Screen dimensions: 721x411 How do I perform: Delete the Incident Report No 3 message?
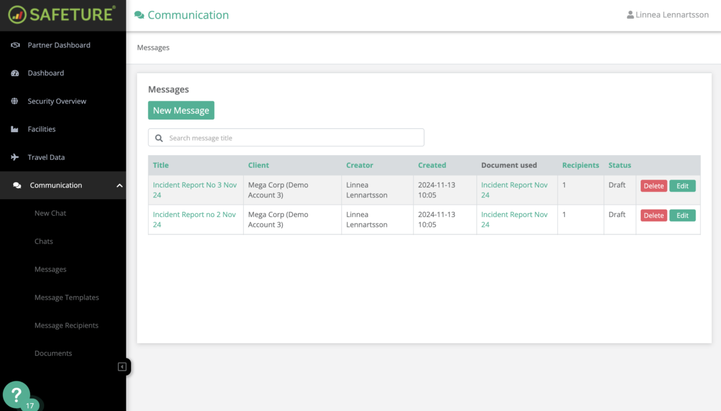click(x=653, y=186)
